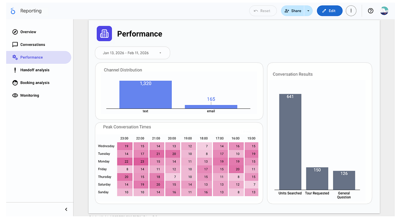The height and width of the screenshot is (220, 398).
Task: Click the 19:00 column header
Action: tap(188, 138)
